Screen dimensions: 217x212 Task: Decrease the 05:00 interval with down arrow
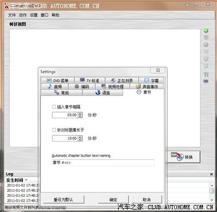point(80,117)
